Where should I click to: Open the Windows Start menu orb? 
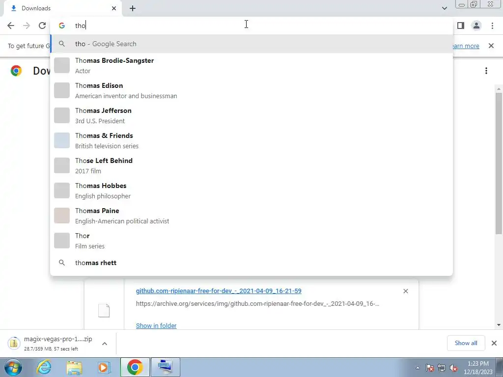tap(13, 367)
